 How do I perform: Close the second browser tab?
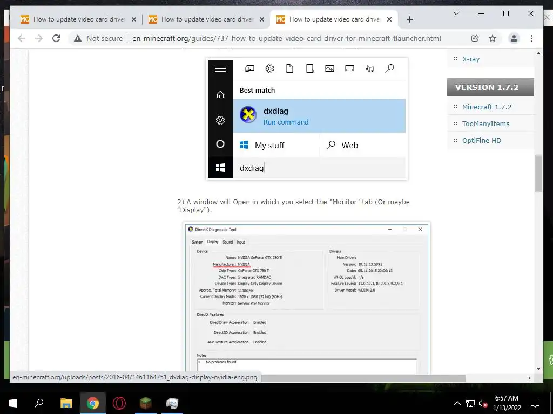(262, 19)
